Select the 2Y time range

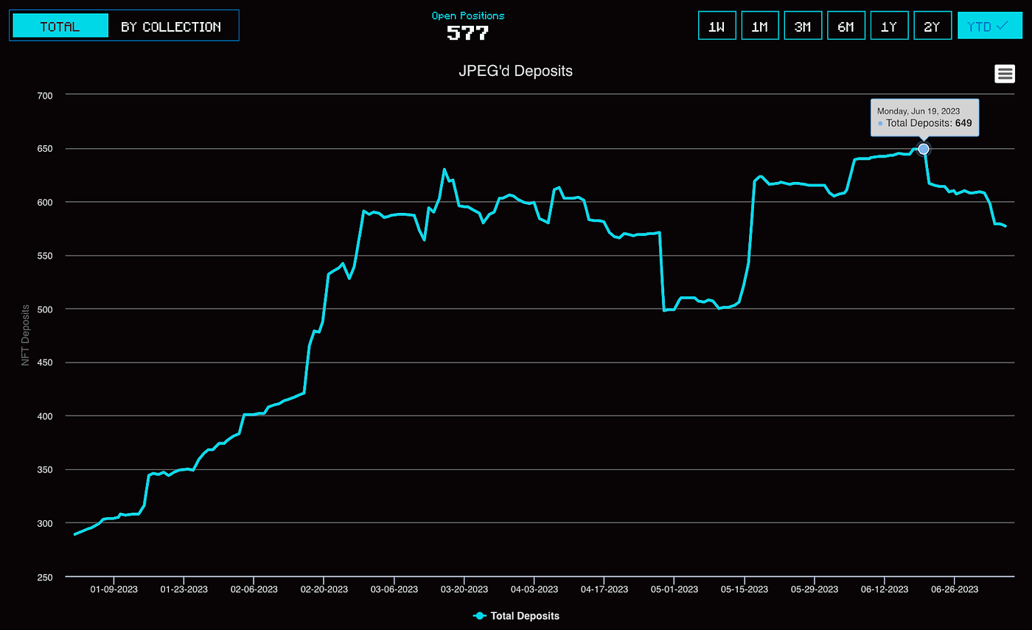tap(932, 26)
